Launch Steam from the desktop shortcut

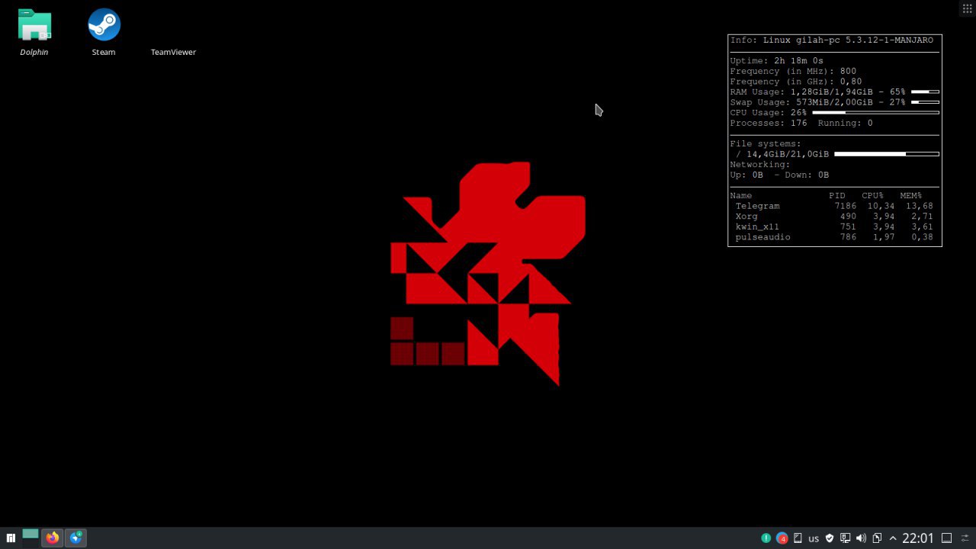[x=104, y=32]
